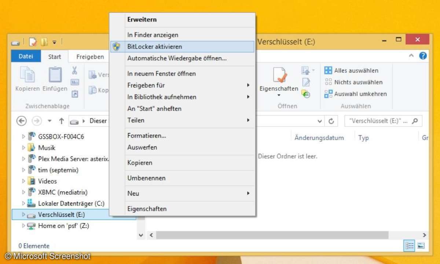Open the Datei tab
Viewport: 440px width, 264px height.
[x=26, y=56]
